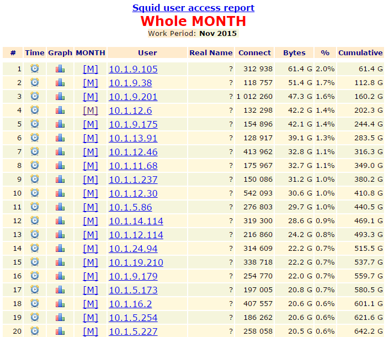Show graph icon for 10.1.9.38

[x=60, y=82]
